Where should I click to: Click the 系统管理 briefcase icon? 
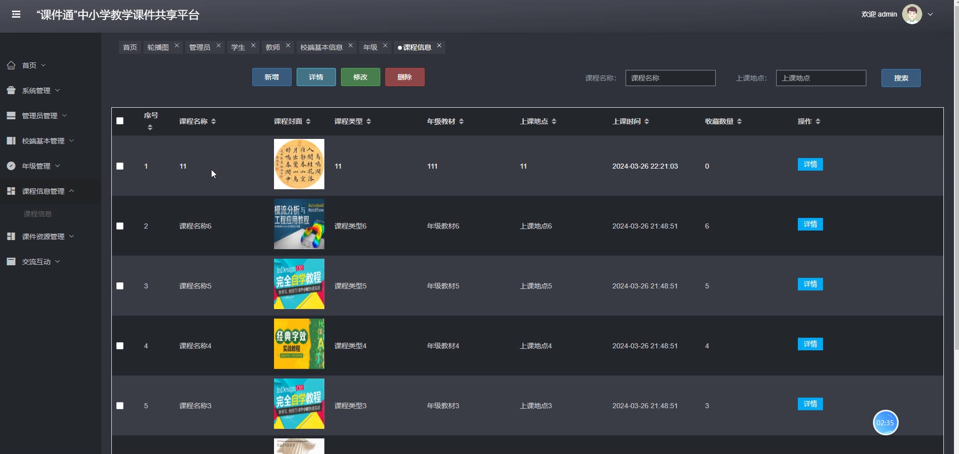pyautogui.click(x=11, y=90)
